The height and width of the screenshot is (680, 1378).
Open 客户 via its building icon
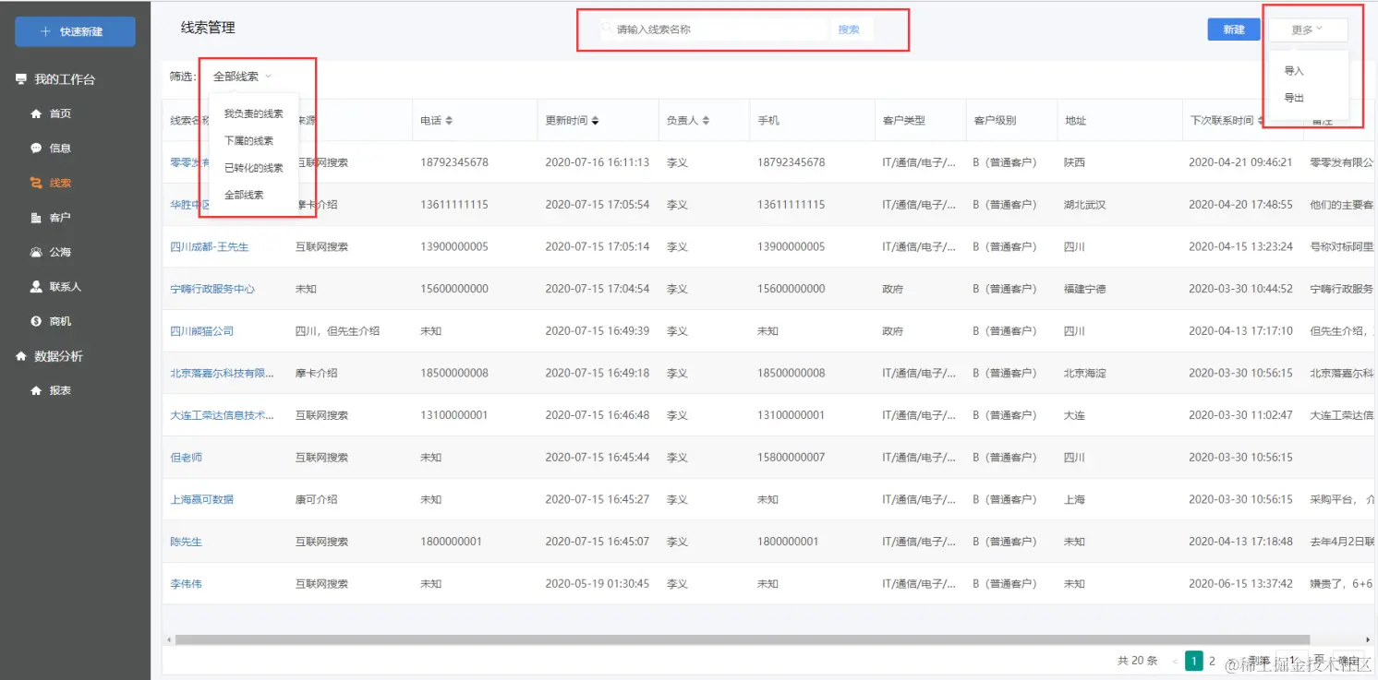pyautogui.click(x=36, y=218)
